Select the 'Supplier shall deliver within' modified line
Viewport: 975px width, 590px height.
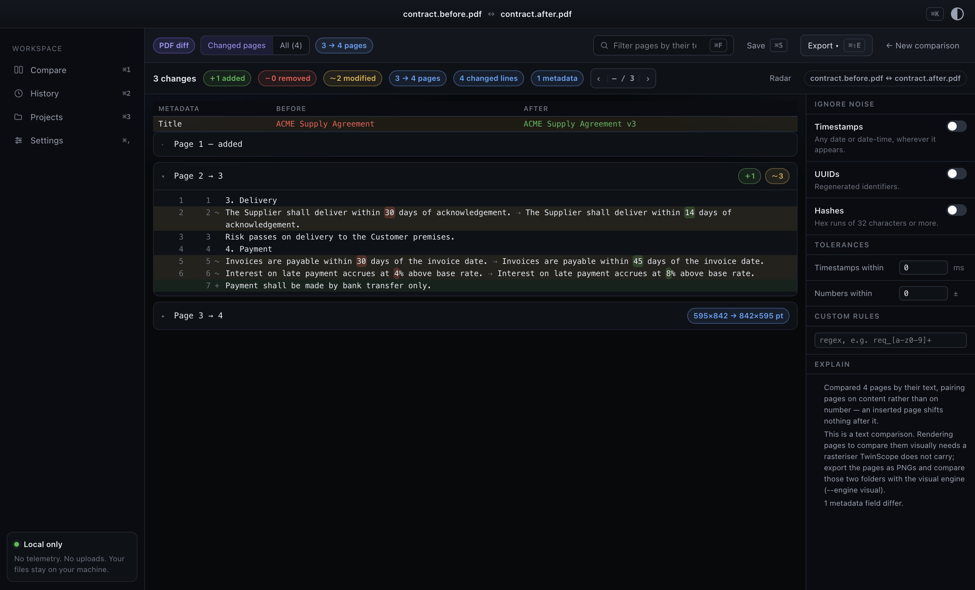[x=475, y=219]
